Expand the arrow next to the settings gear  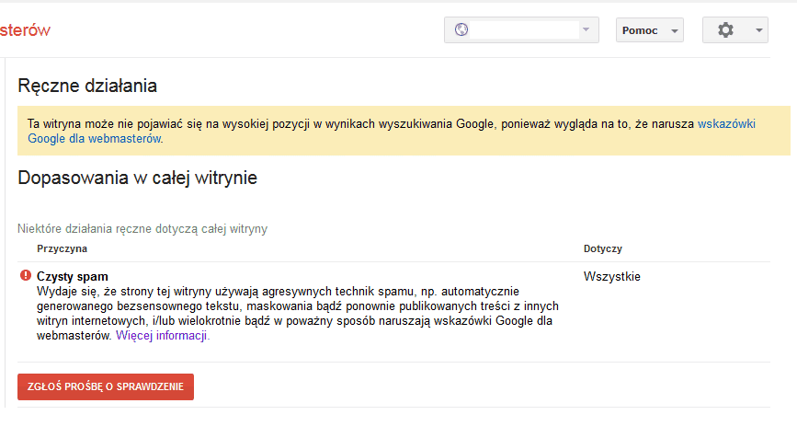click(x=759, y=30)
